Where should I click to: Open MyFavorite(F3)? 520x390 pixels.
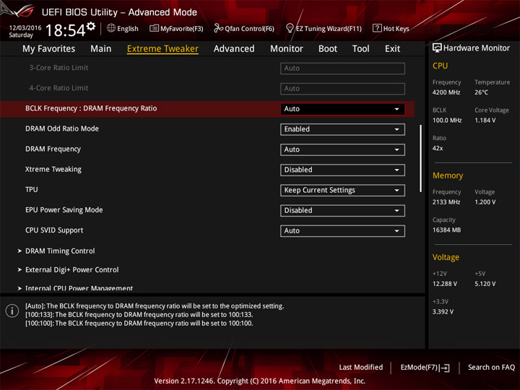pyautogui.click(x=182, y=29)
